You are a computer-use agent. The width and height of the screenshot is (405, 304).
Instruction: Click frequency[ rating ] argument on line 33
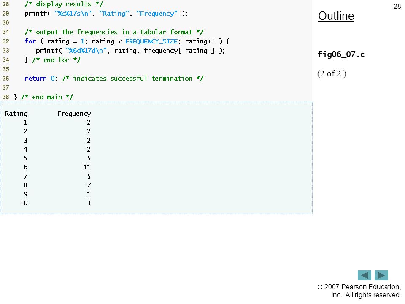179,51
